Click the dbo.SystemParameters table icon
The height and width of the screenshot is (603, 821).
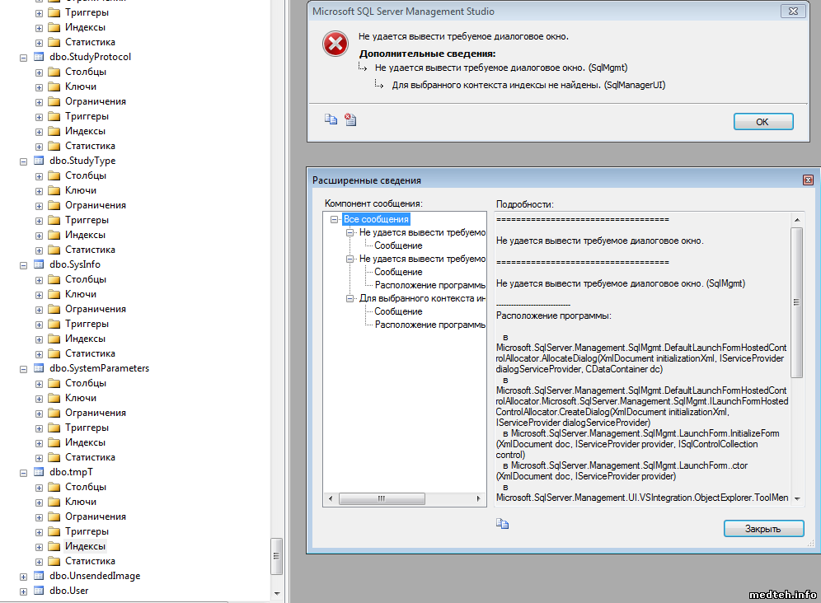click(38, 368)
